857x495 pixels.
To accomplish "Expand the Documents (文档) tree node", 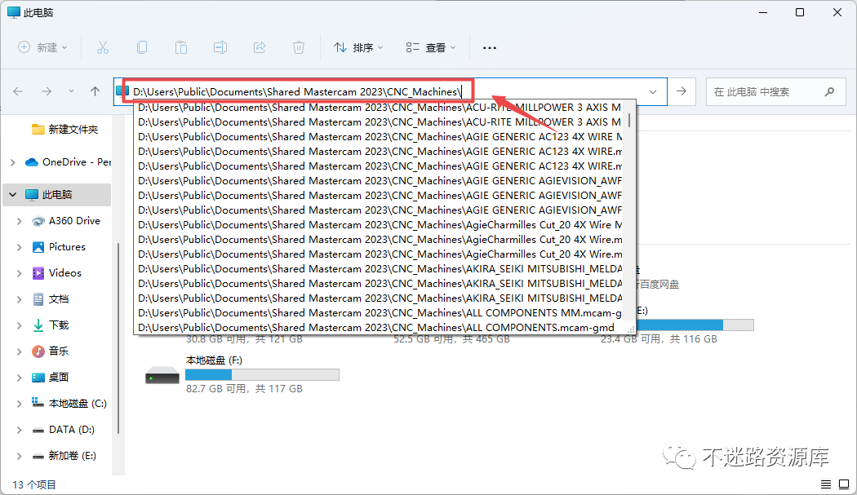I will [x=19, y=299].
